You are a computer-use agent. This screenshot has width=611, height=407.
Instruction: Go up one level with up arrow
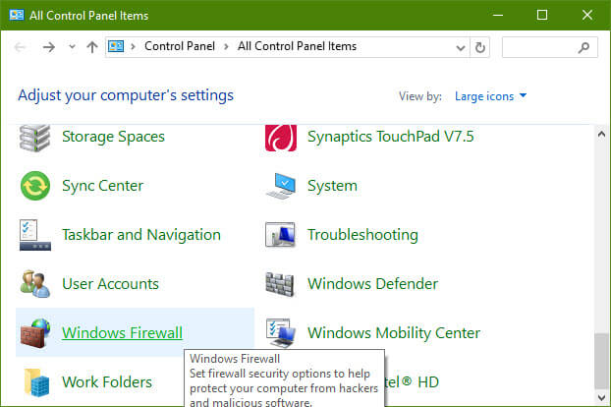point(92,47)
